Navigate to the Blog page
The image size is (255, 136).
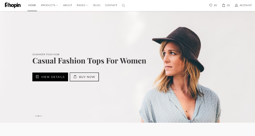coord(97,5)
